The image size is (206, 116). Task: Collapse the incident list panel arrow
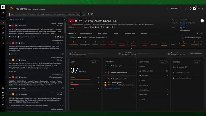64,19
